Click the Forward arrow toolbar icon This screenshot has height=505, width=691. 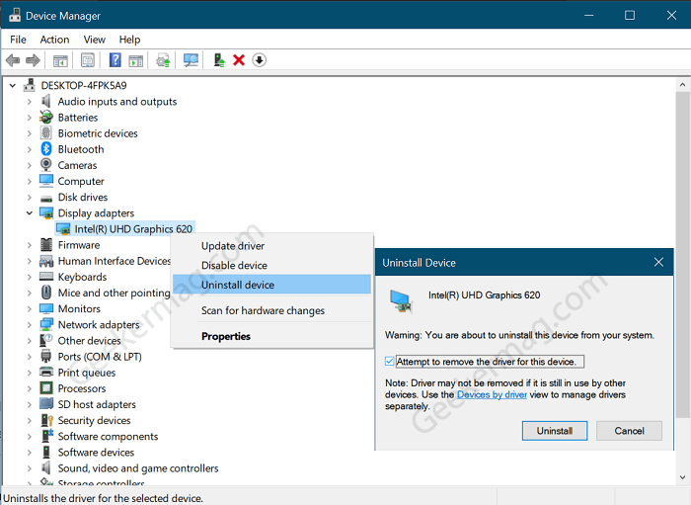pyautogui.click(x=33, y=60)
